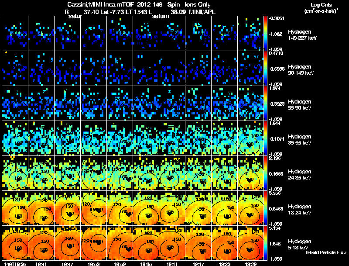Click the B-field Particle Flow text
This screenshot has height=266, width=349.
(x=326, y=252)
